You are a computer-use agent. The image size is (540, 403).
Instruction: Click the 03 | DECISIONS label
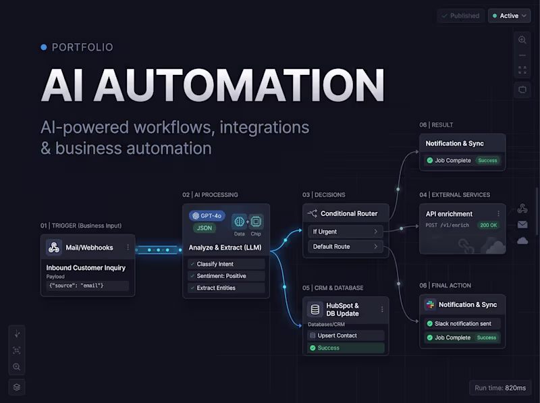click(324, 195)
